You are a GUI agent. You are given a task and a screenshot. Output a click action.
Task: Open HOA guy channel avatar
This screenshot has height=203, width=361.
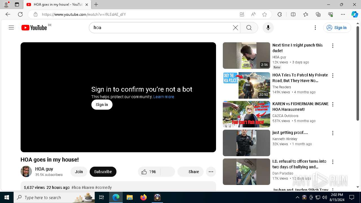[26, 171]
